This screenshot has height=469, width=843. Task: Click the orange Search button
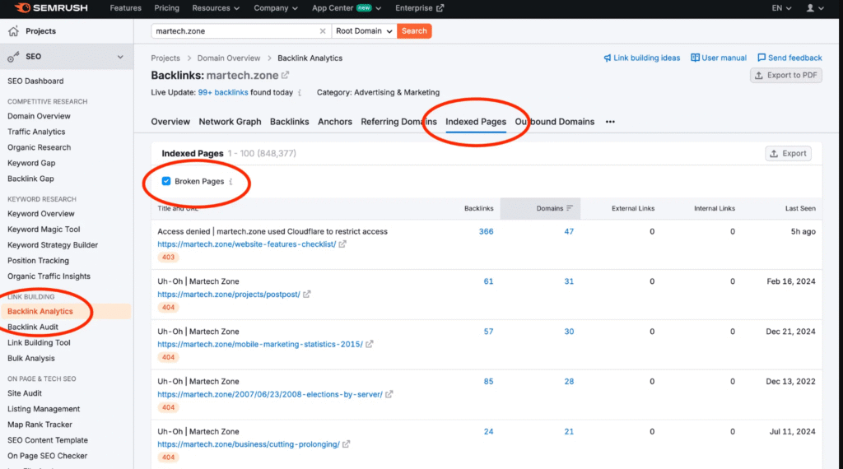point(414,31)
